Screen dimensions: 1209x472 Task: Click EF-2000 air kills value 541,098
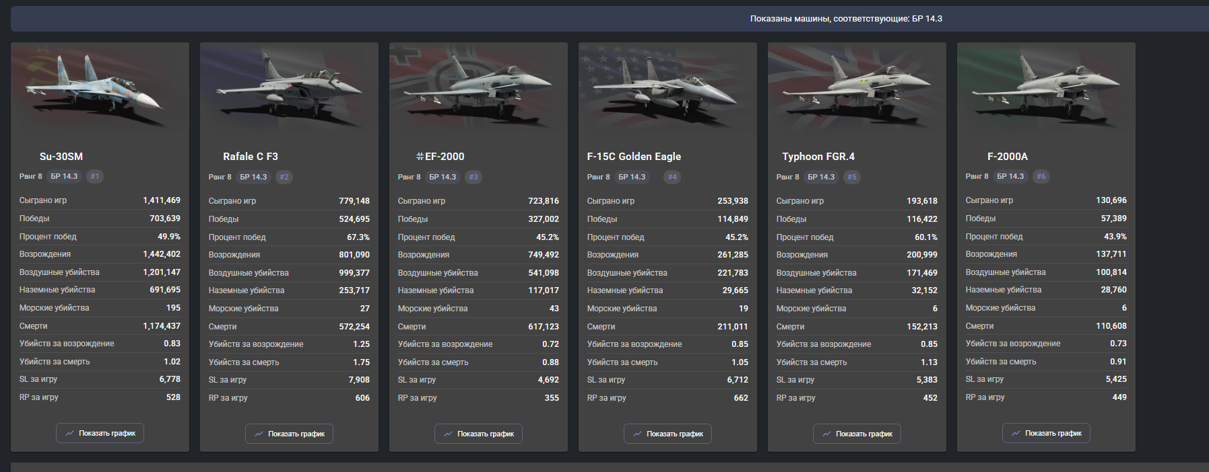coord(544,273)
